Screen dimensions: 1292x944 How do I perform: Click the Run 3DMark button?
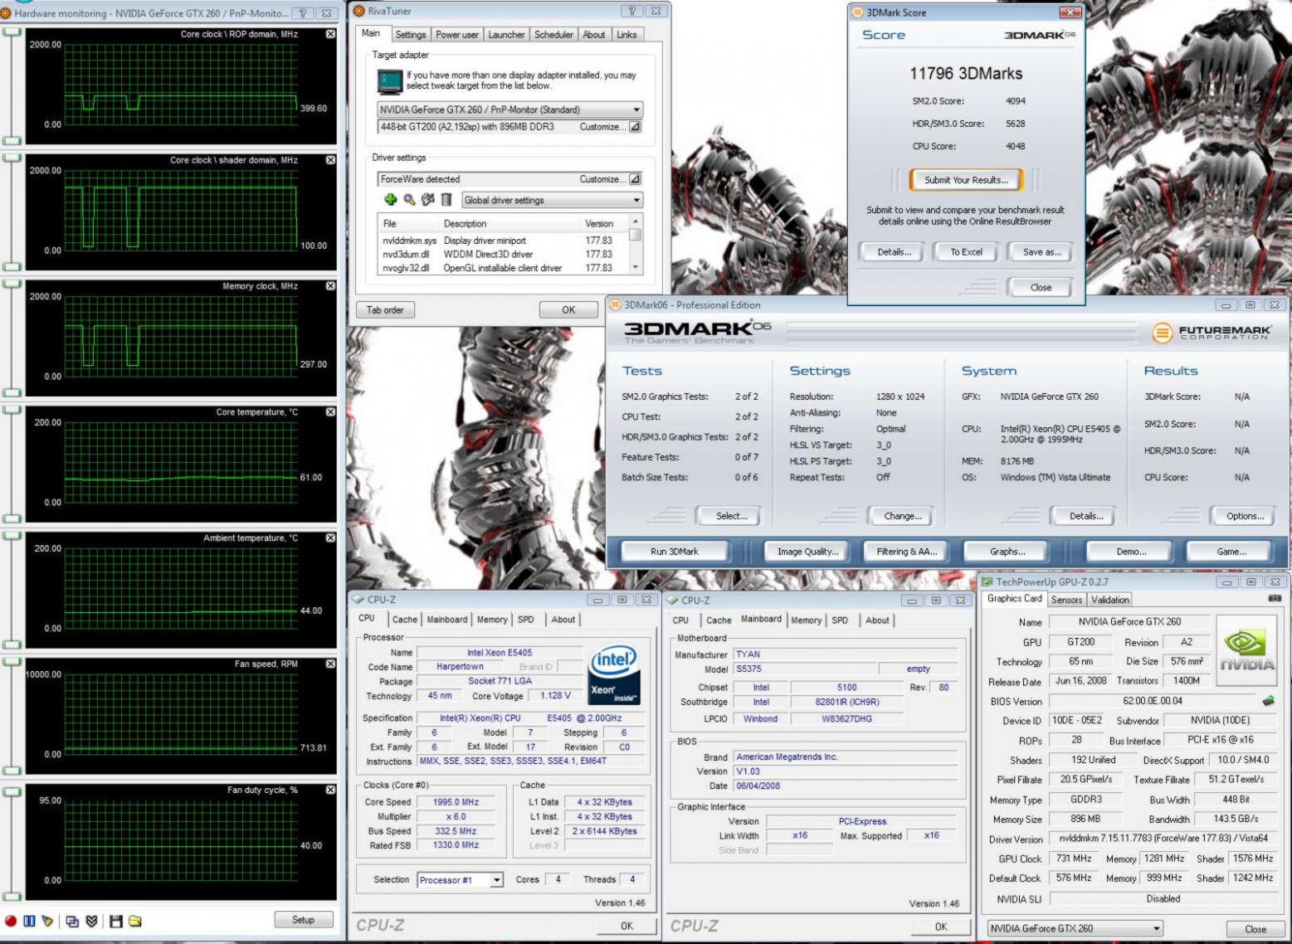[675, 552]
